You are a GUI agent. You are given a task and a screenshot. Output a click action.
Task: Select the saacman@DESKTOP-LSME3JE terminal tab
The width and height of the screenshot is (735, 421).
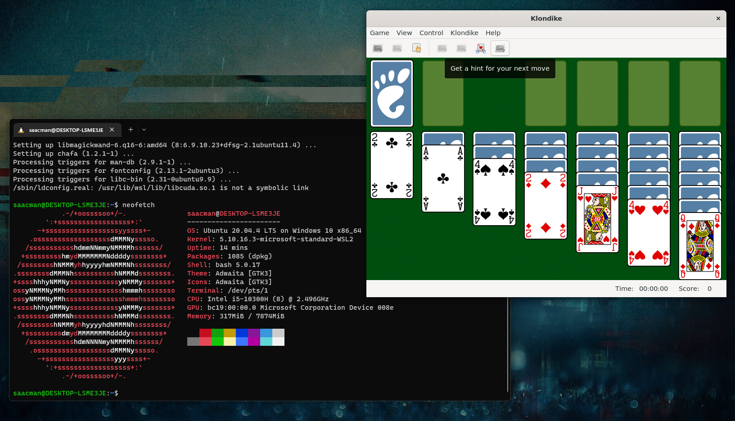point(66,130)
